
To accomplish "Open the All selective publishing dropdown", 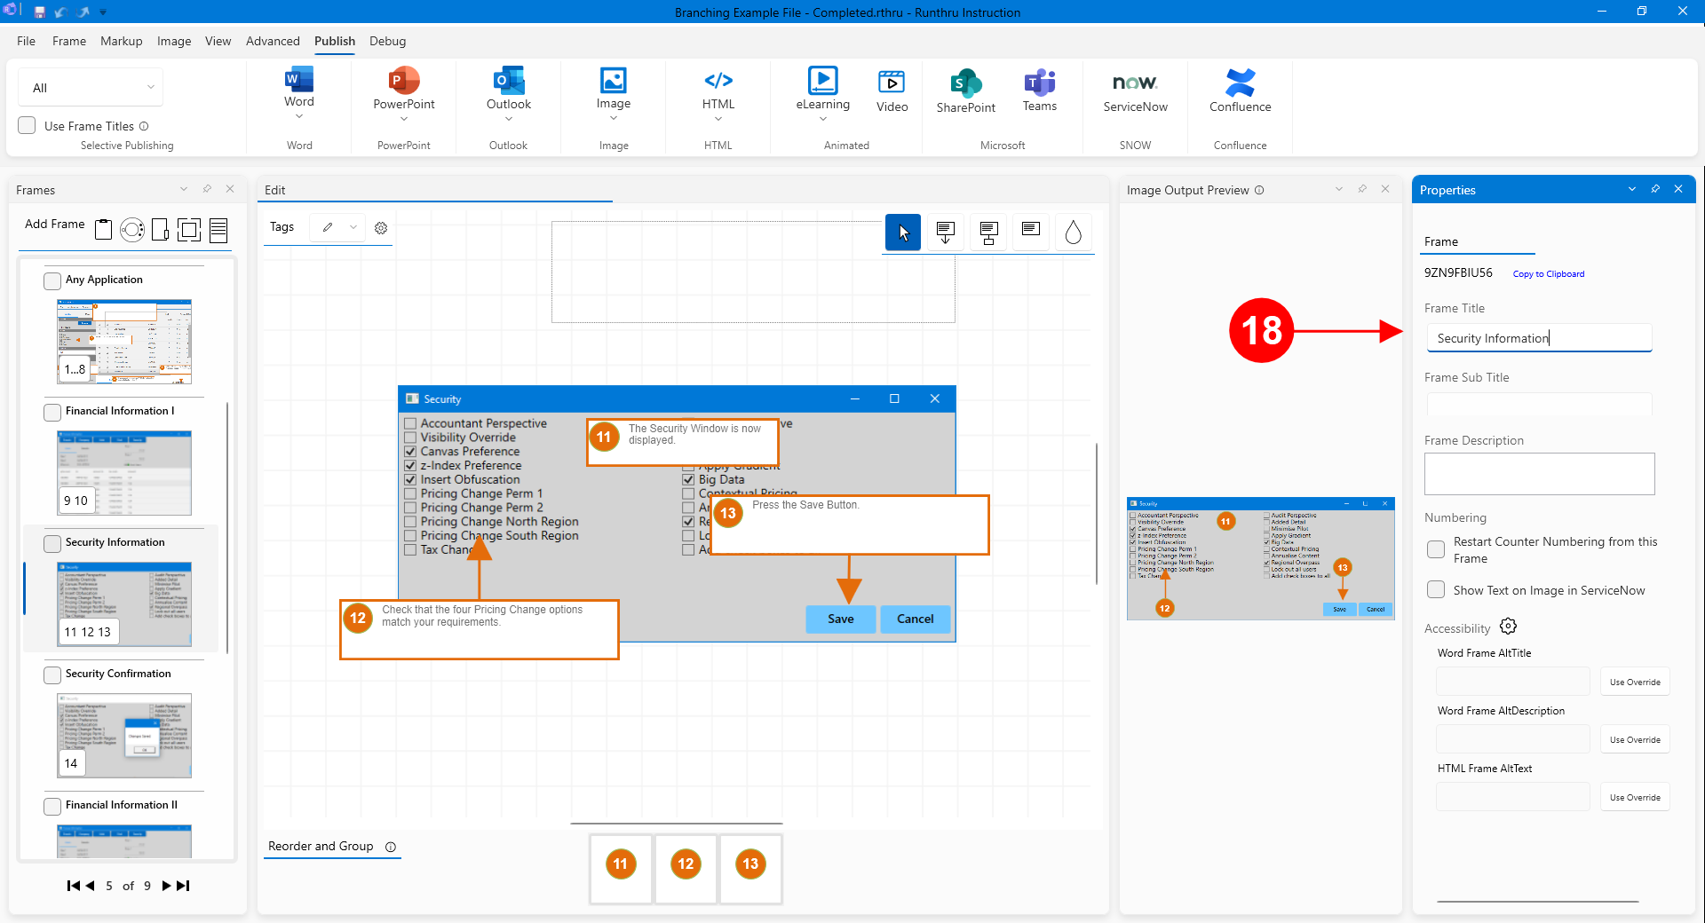I will [x=91, y=88].
